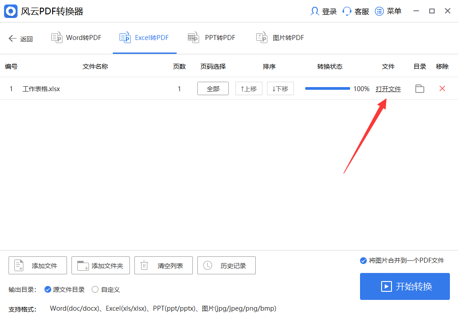Viewport: 458px width, 321px height.
Task: Clear the list with 清空列表
Action: [x=164, y=265]
